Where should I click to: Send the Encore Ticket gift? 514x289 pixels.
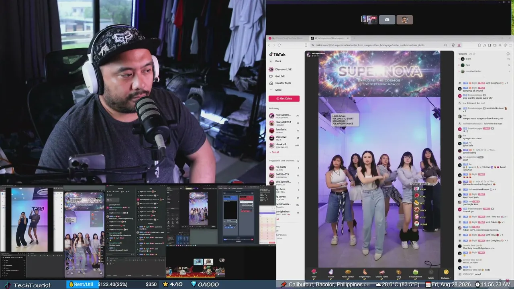(381, 273)
